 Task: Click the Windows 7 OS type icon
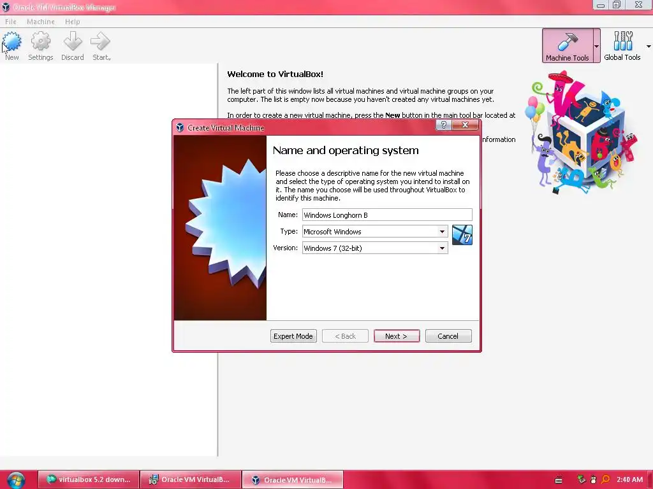(x=462, y=235)
